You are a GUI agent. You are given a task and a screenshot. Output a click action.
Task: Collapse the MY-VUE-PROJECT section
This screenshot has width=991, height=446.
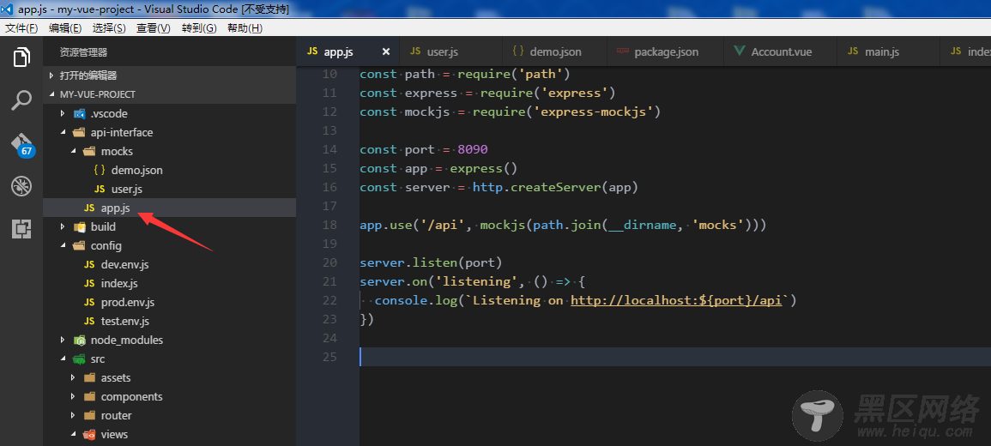[169, 94]
